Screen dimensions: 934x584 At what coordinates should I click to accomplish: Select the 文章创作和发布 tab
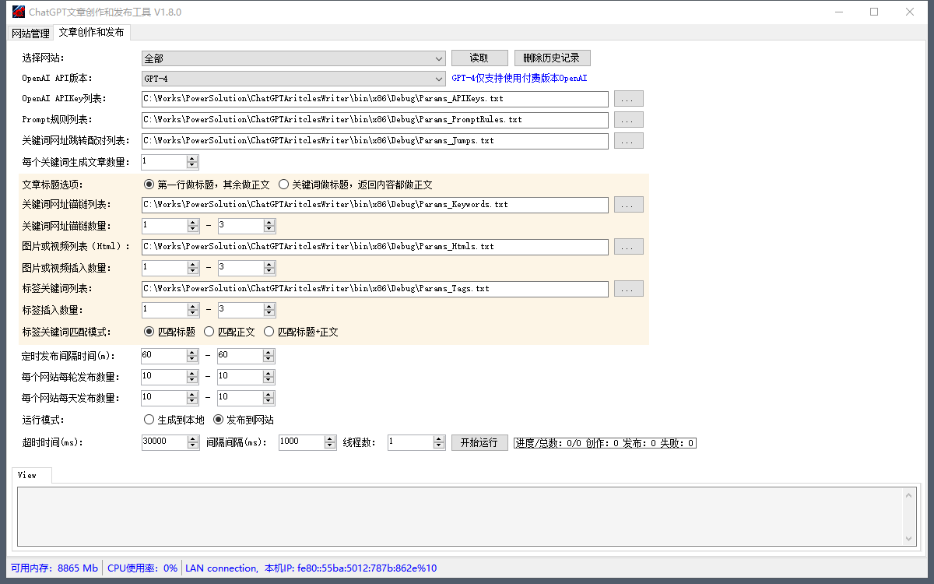(x=91, y=33)
